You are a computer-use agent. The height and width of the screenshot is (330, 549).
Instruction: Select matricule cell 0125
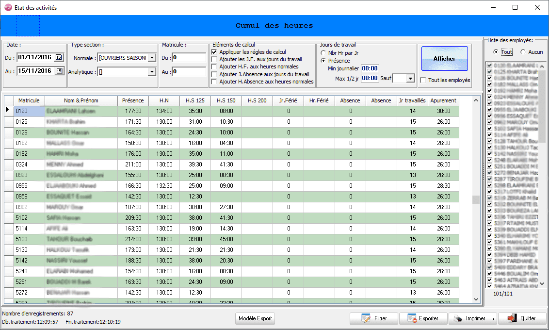[x=29, y=121]
